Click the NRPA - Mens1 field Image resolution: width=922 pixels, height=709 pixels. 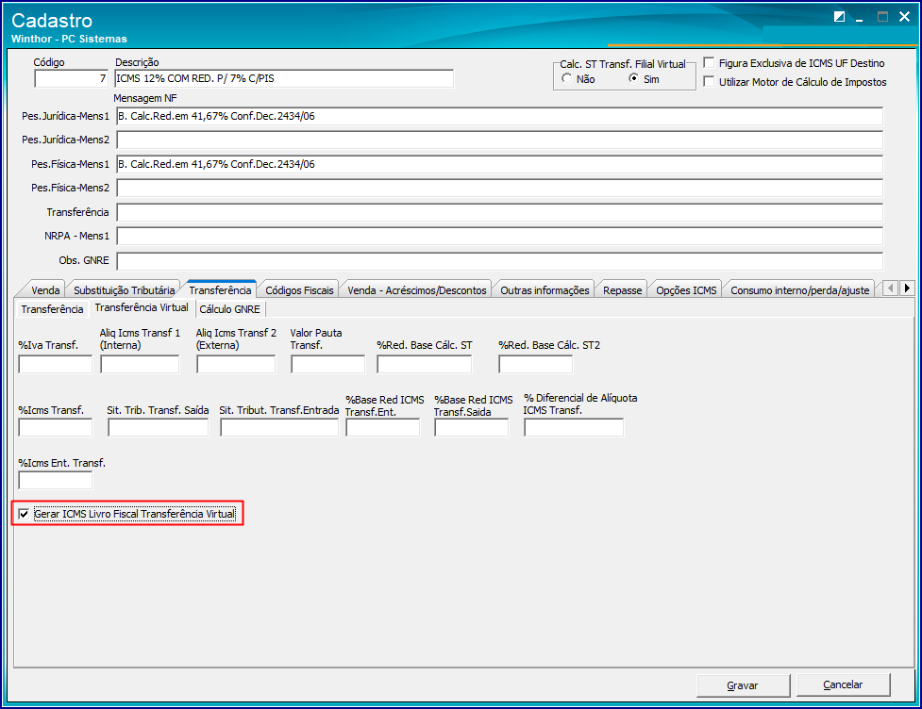click(x=500, y=236)
